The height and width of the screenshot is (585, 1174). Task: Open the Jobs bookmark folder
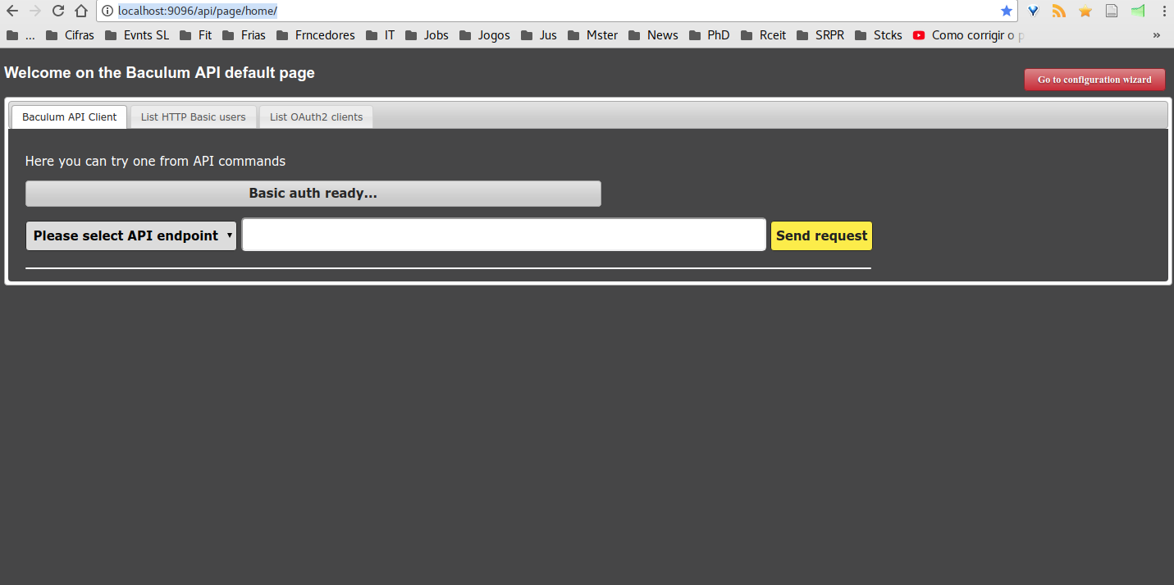pyautogui.click(x=427, y=35)
